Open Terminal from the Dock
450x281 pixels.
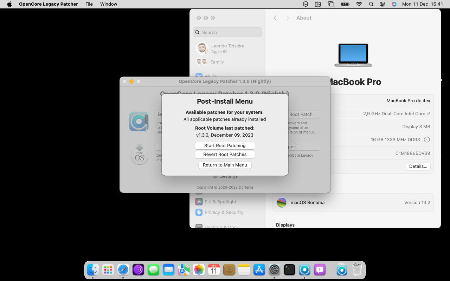coord(289,270)
